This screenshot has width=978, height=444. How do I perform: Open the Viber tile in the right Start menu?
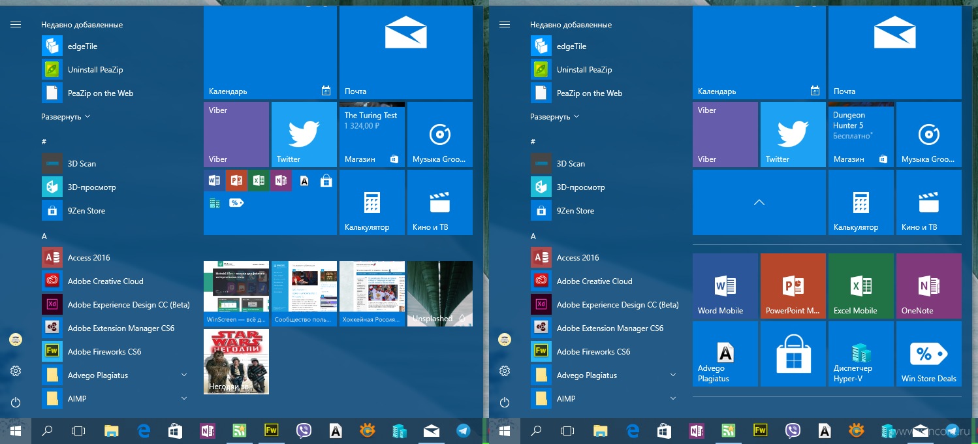tap(725, 135)
